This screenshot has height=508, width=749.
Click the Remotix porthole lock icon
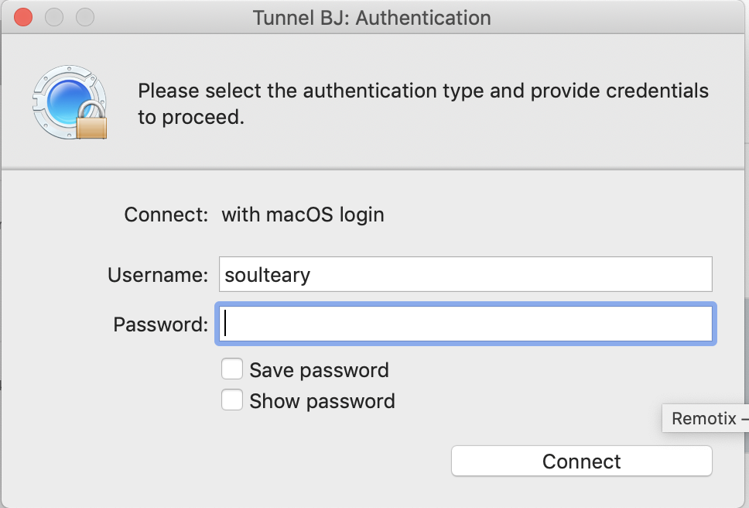70,102
